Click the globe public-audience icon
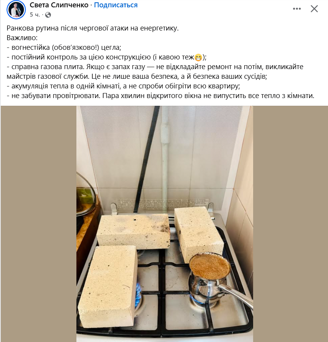Image resolution: width=328 pixels, height=342 pixels. (x=48, y=15)
